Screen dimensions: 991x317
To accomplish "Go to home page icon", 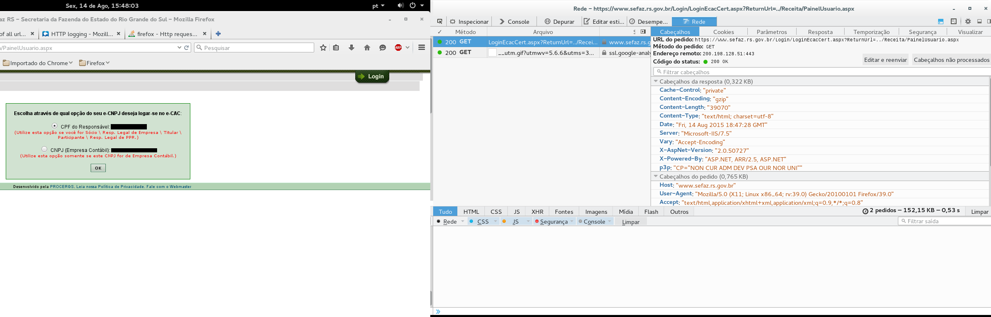I will (367, 48).
